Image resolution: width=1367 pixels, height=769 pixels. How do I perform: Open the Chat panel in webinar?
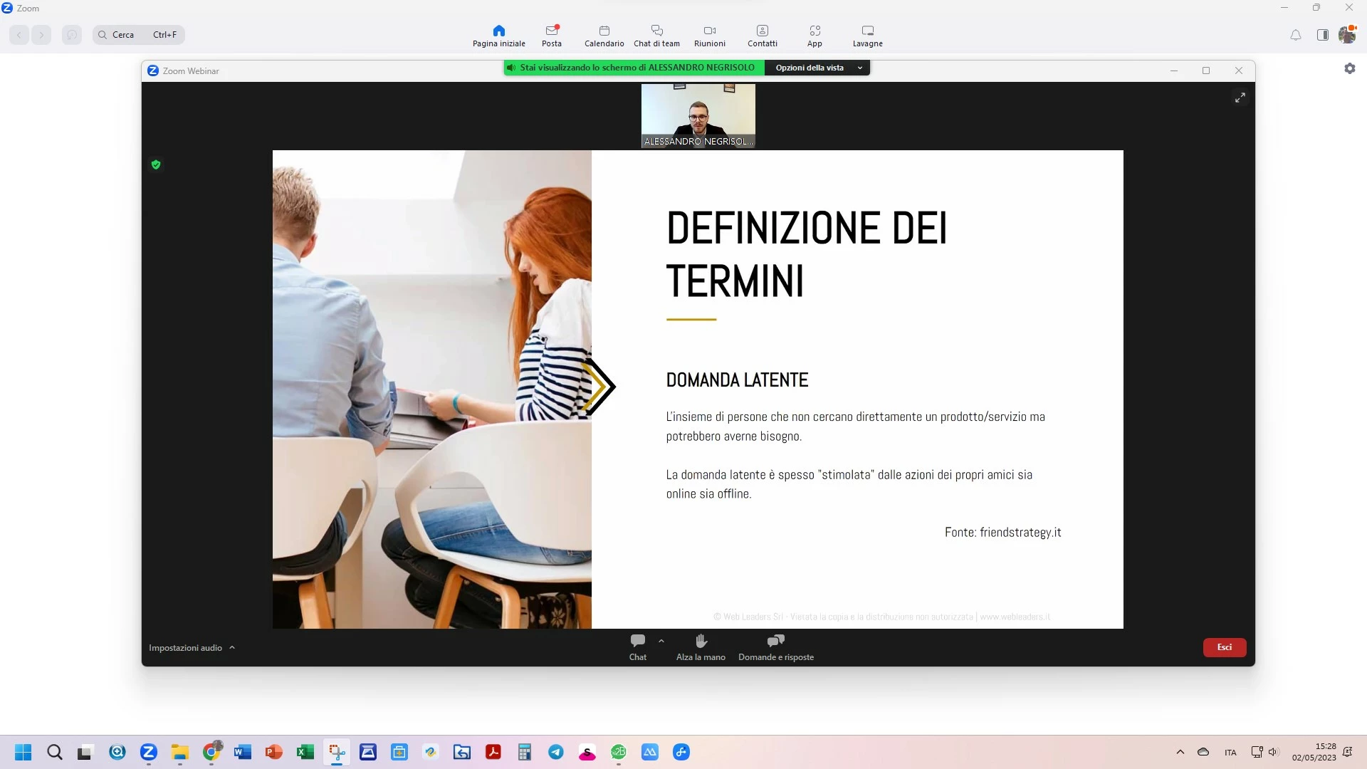[637, 647]
